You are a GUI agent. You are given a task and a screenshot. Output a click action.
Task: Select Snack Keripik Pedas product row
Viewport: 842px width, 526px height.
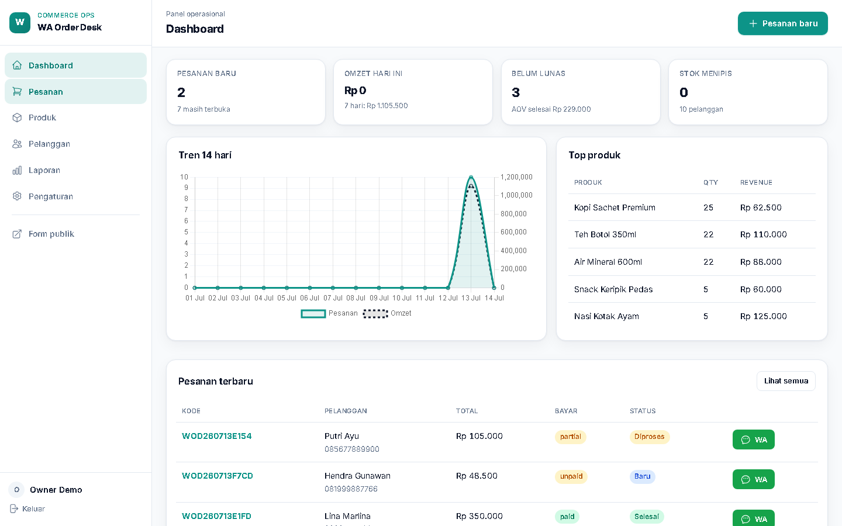692,289
